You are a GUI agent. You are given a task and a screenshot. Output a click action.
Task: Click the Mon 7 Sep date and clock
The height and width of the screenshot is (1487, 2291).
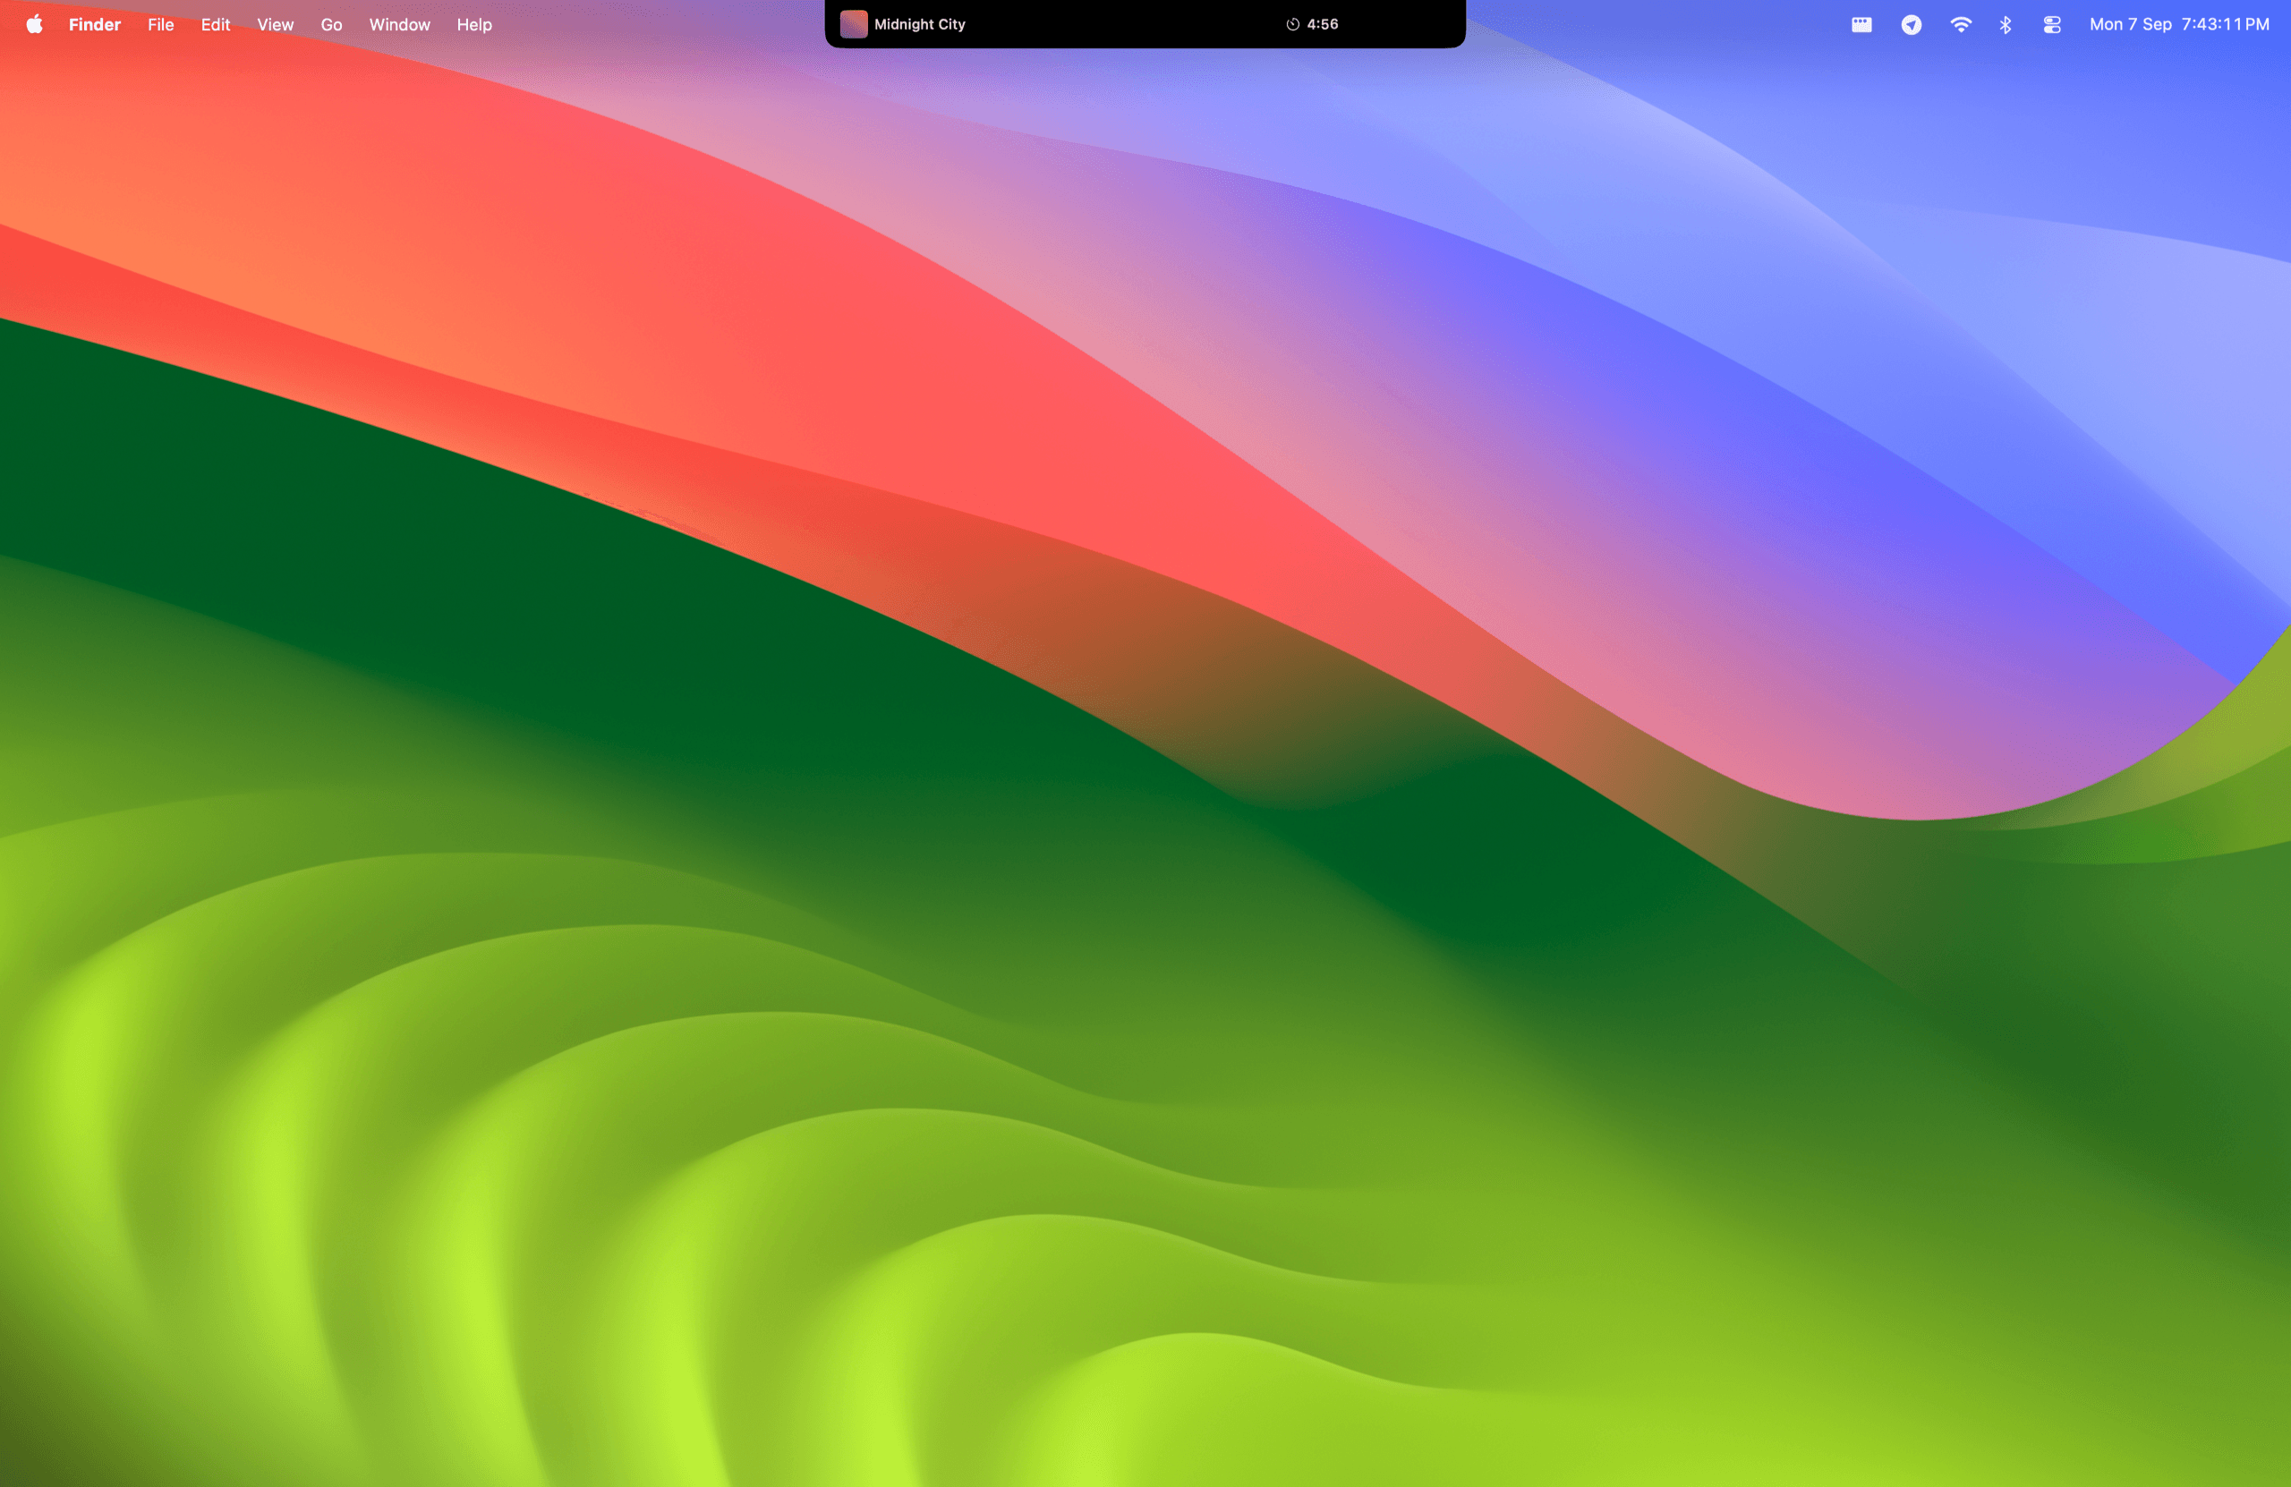pos(2179,24)
